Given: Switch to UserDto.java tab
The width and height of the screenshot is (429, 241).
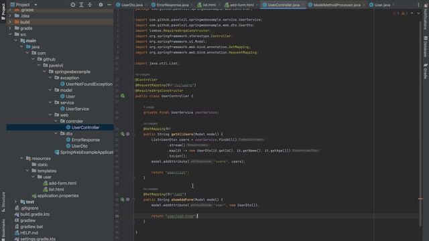Looking at the screenshot, I should 131,5.
